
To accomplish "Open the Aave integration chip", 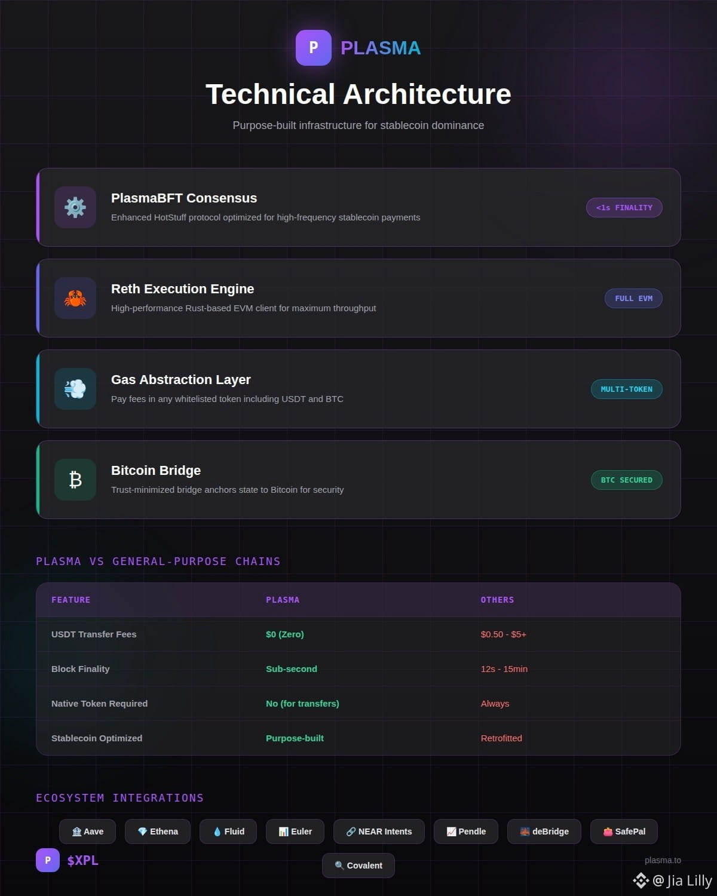I will pyautogui.click(x=87, y=831).
